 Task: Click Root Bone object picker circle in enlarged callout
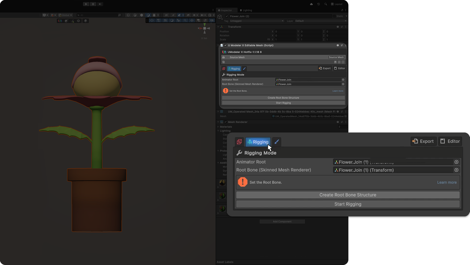coord(456,170)
